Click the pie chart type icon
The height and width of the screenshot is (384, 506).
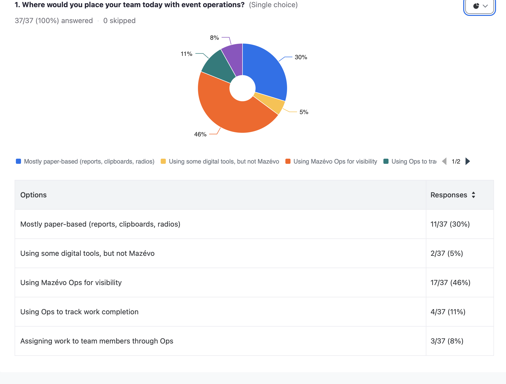[476, 6]
